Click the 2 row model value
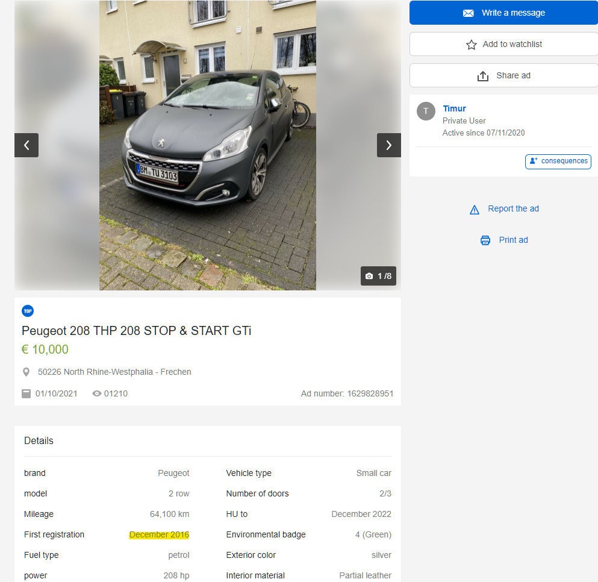The width and height of the screenshot is (598, 582). coord(179,493)
